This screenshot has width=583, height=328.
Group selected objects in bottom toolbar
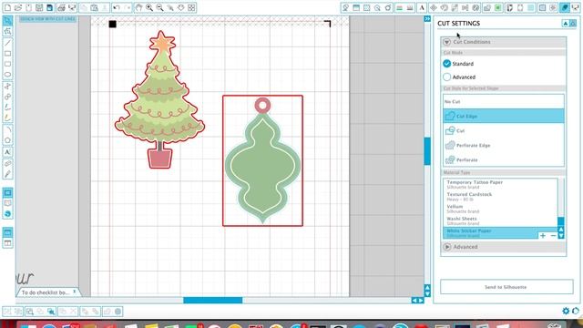pyautogui.click(x=7, y=312)
